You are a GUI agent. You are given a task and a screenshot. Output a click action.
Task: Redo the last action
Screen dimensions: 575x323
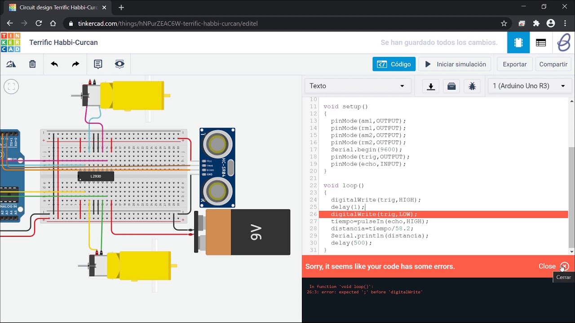(x=75, y=64)
